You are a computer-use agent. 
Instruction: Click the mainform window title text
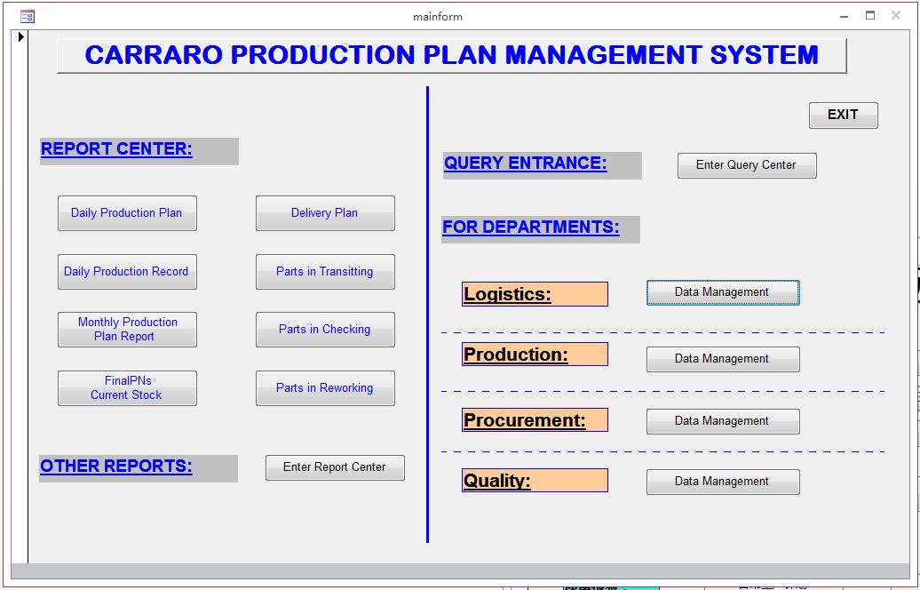[x=438, y=17]
